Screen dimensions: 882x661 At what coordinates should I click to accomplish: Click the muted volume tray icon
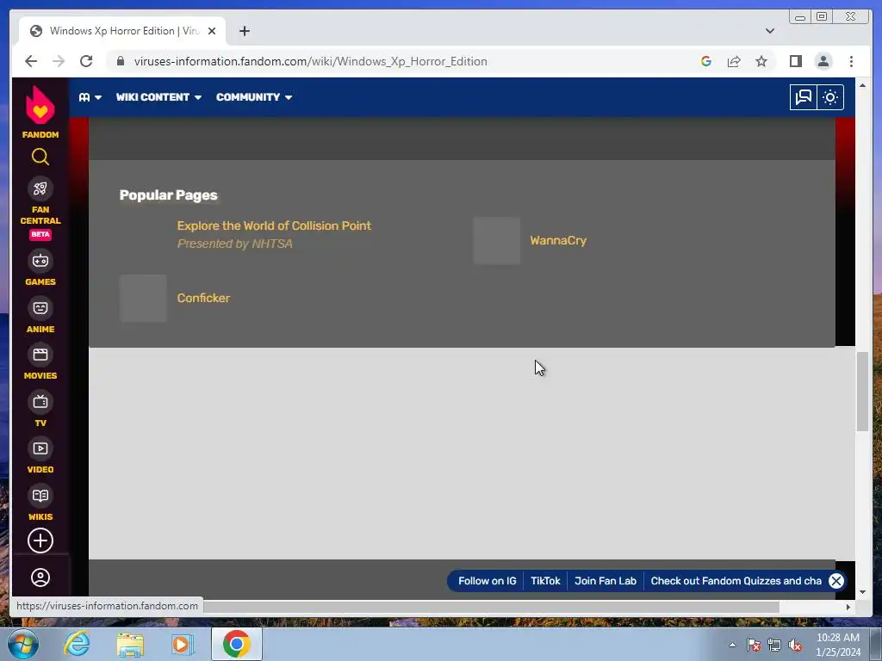[795, 646]
